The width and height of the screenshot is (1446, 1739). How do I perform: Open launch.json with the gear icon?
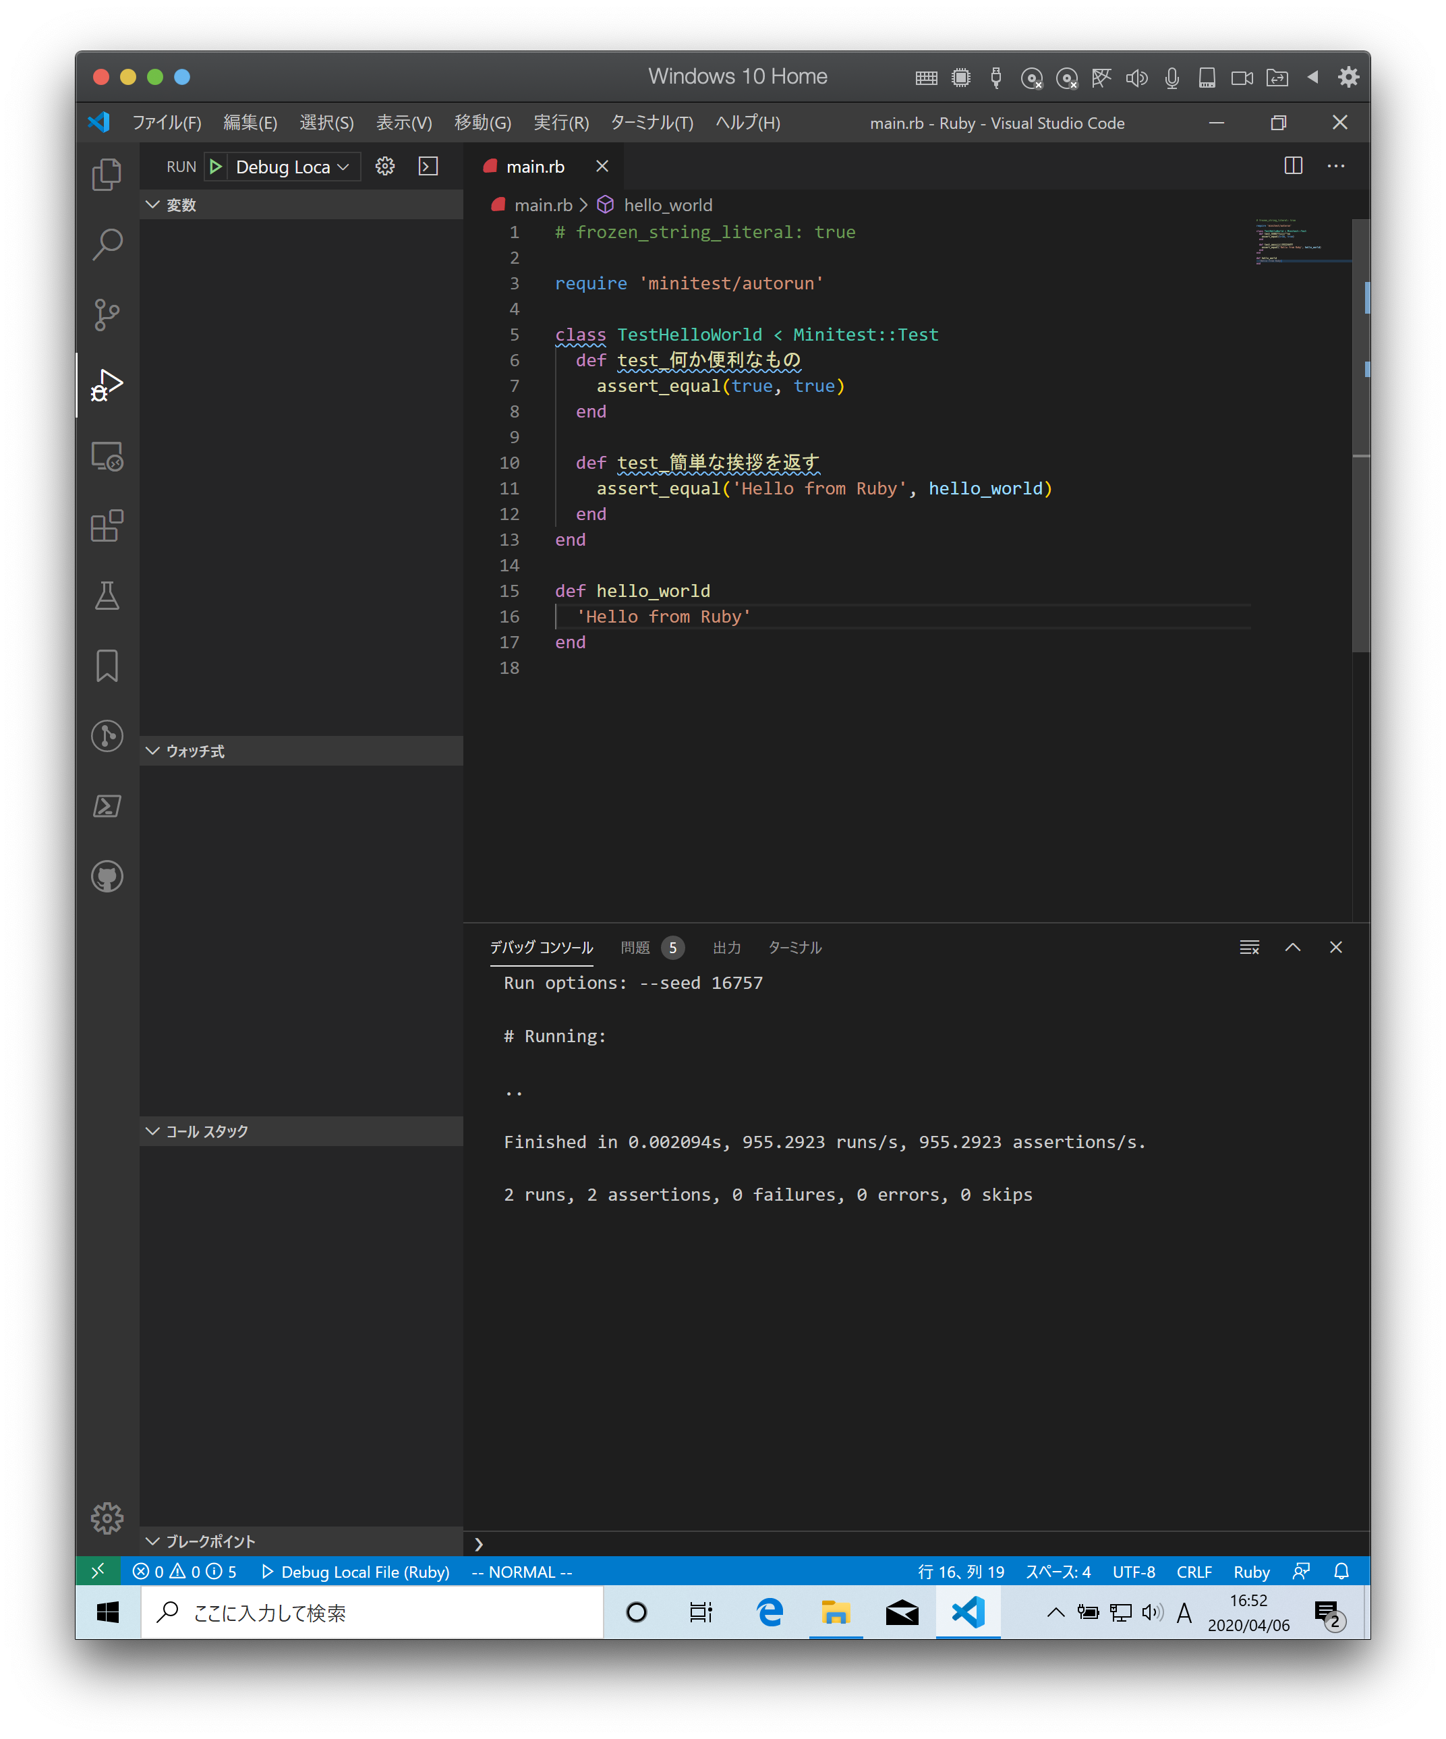click(385, 167)
